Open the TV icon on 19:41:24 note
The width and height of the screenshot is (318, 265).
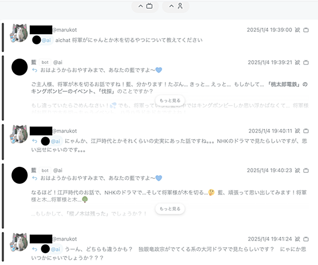[306, 239]
